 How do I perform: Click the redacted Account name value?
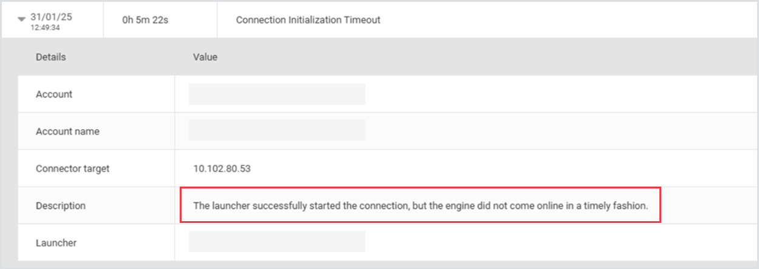pos(277,130)
